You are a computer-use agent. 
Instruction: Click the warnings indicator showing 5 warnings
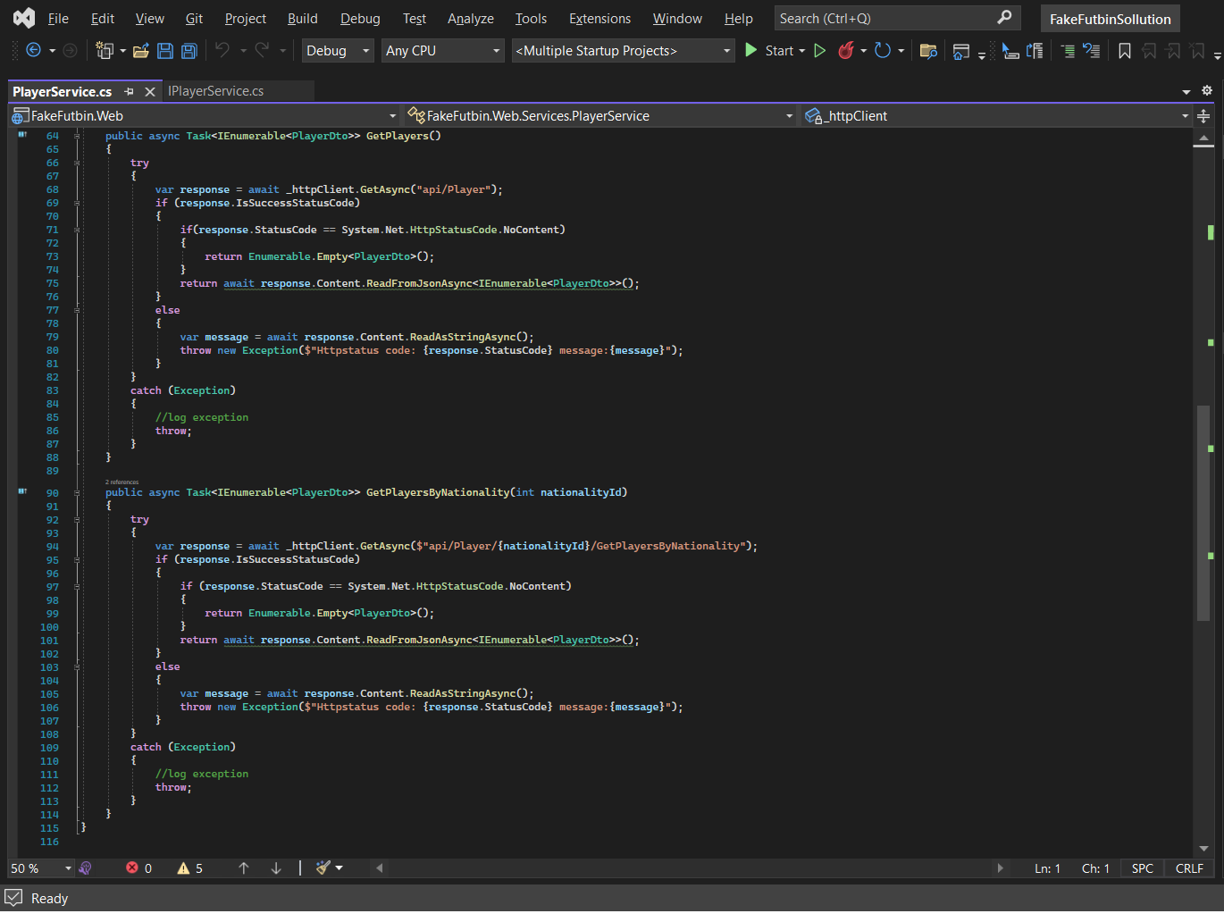click(x=190, y=868)
